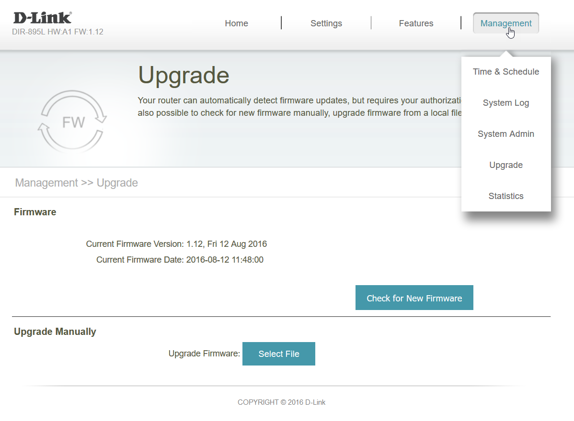This screenshot has height=421, width=574.
Task: Click the DIR-895L hardware version text
Action: coord(57,32)
